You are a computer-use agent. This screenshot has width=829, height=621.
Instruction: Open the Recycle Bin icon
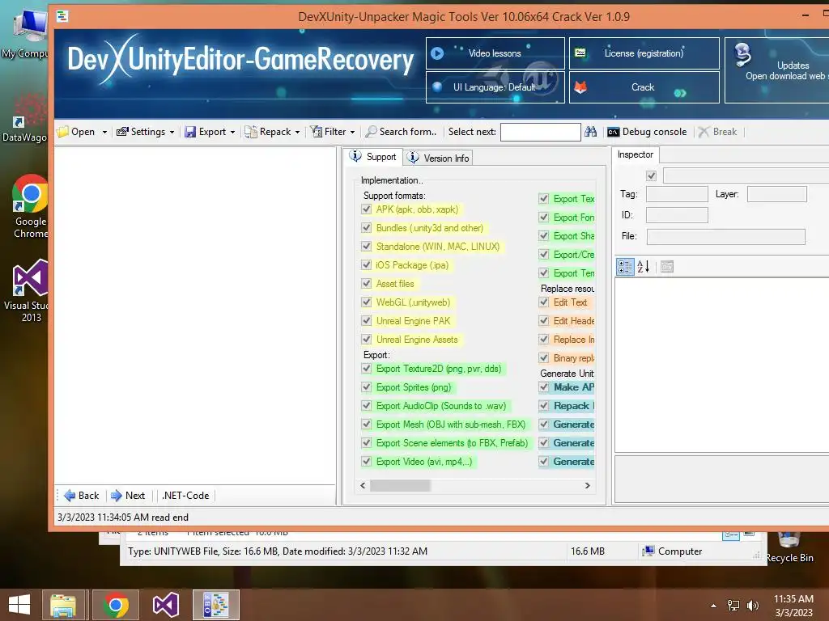tap(790, 547)
